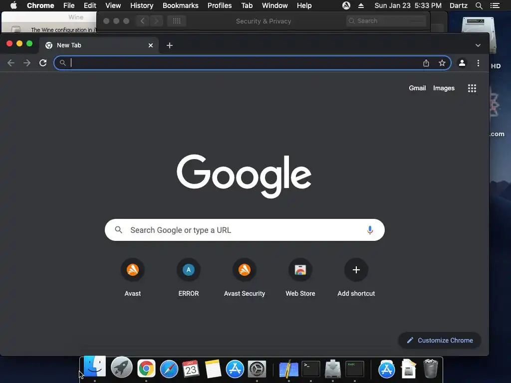Share this page from the address bar
511x383 pixels.
pos(426,63)
